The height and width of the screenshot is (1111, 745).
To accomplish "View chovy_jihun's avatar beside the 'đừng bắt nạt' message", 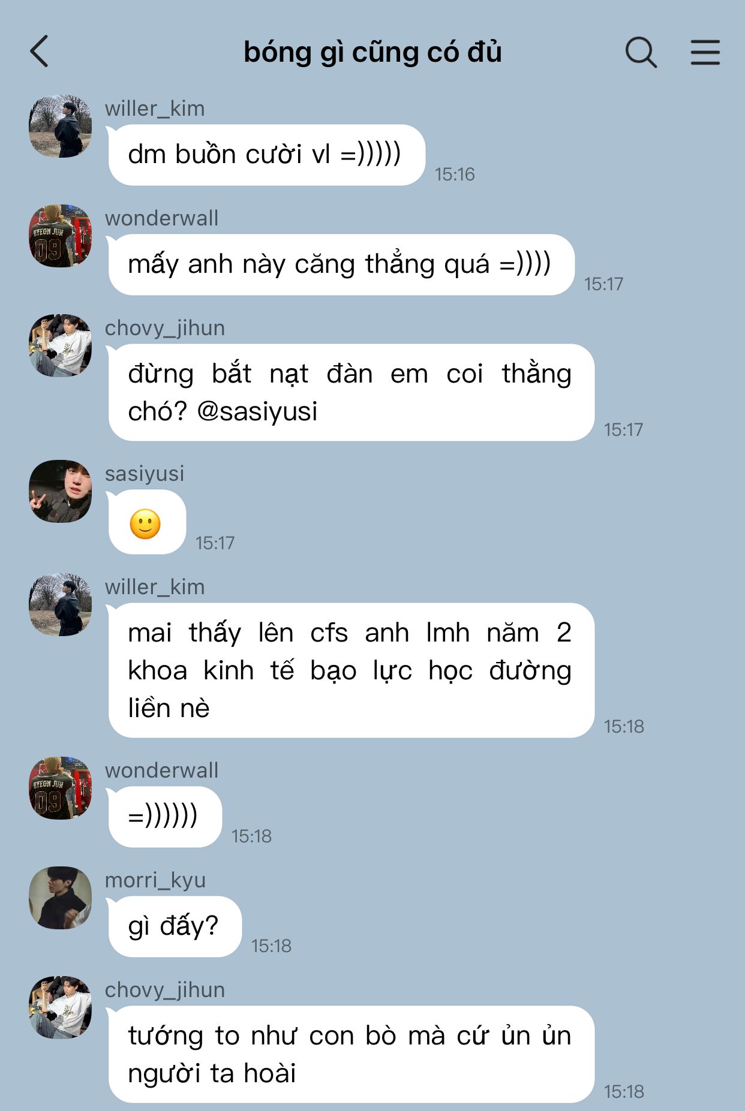I will 60,345.
